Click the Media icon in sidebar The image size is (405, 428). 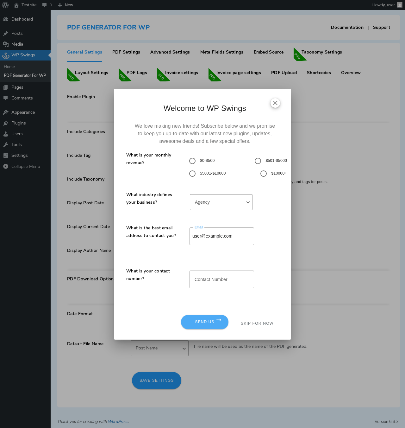6,44
